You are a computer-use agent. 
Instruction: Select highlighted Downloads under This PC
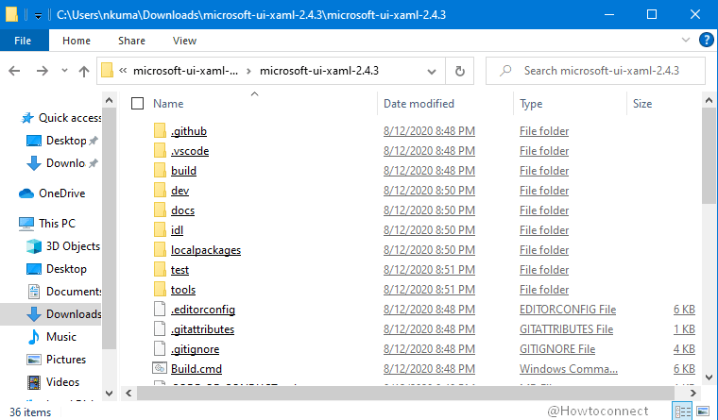click(x=50, y=314)
